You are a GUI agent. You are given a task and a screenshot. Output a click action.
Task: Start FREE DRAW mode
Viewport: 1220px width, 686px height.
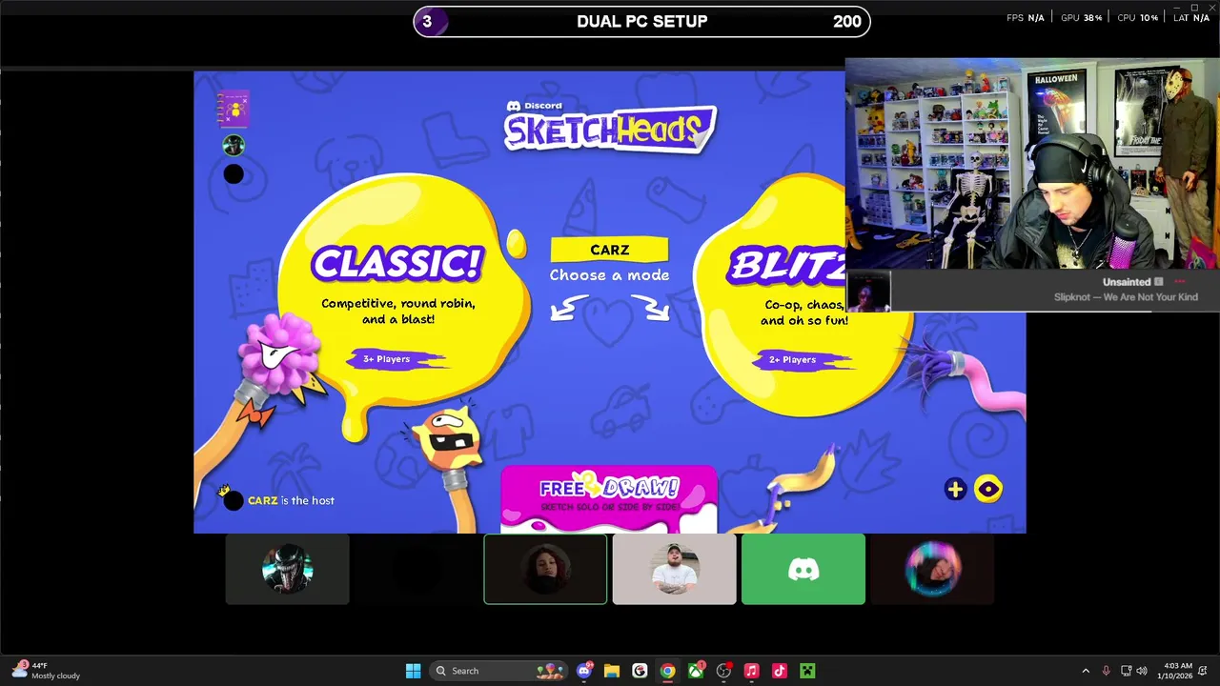[x=609, y=497]
